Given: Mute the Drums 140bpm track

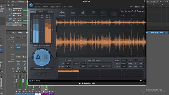Looking at the screenshot, I should pos(14,11).
